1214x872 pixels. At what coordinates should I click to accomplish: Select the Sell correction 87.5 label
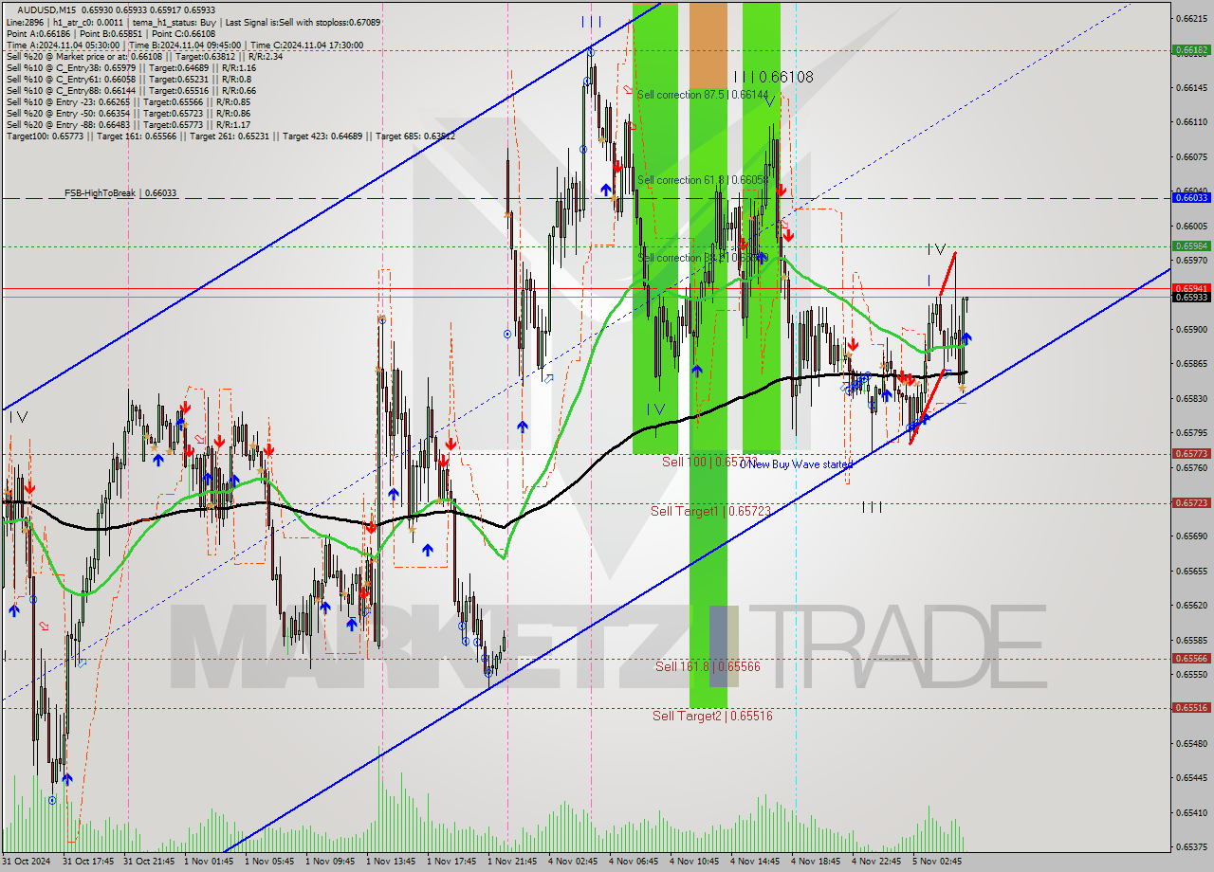tap(703, 95)
